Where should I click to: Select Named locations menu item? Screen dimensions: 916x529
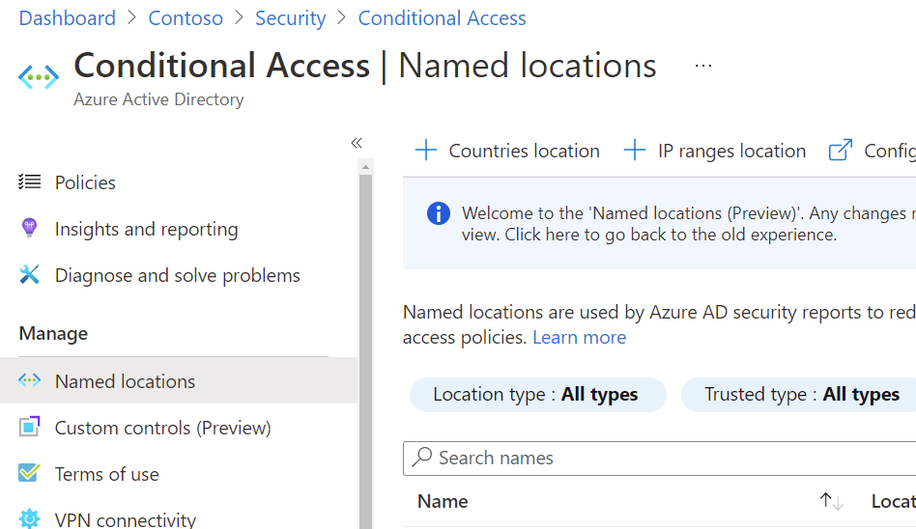pos(179,380)
